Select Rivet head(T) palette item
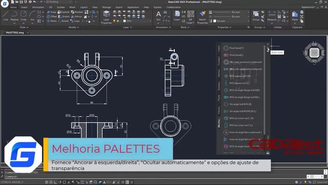Viewport: 328px width, 185px height. coord(234,48)
